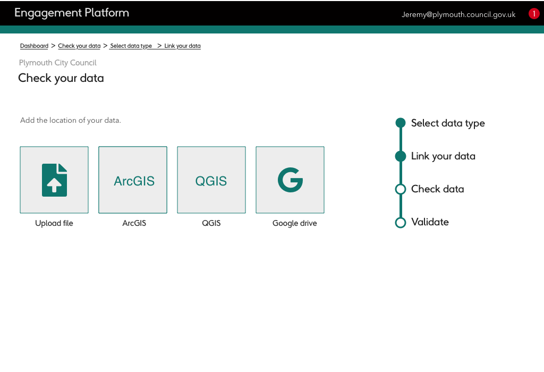The height and width of the screenshot is (372, 544).
Task: Open the red notification badge
Action: click(x=534, y=13)
